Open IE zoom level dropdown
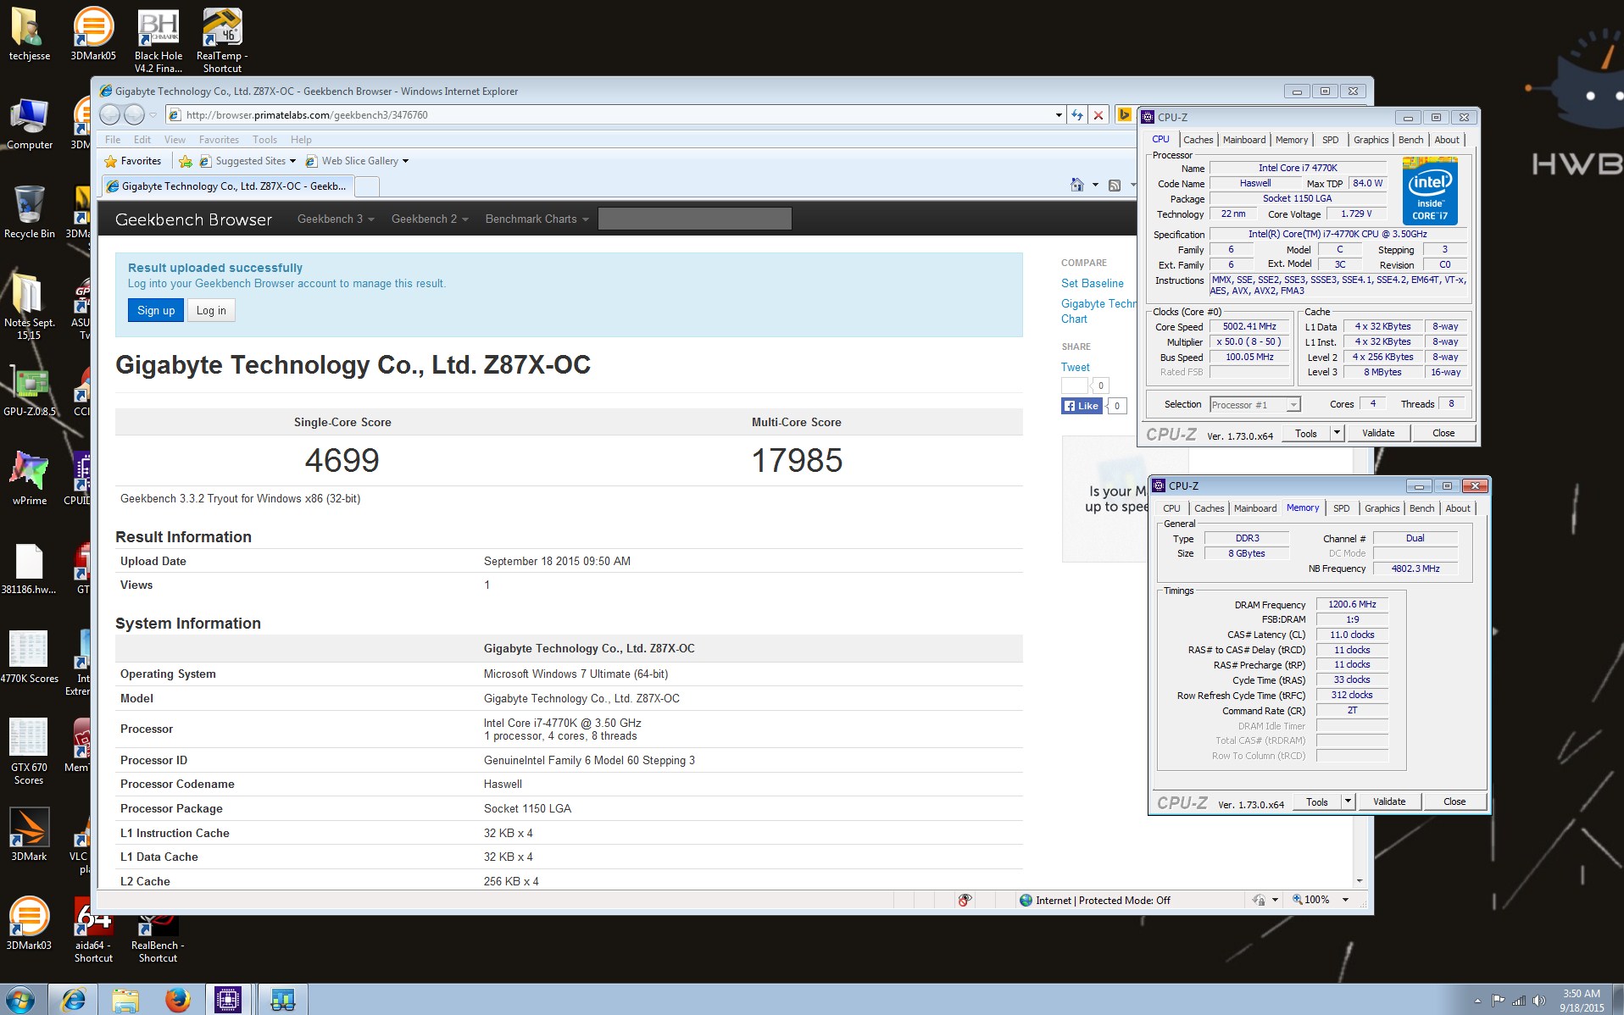 click(x=1345, y=900)
